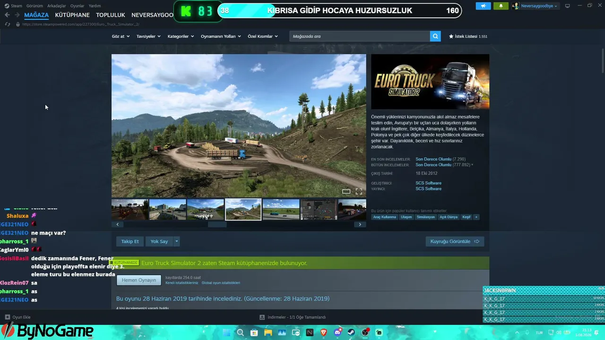Viewport: 605px width, 340px height.
Task: Click the Hemen Oynayın button
Action: point(139,280)
